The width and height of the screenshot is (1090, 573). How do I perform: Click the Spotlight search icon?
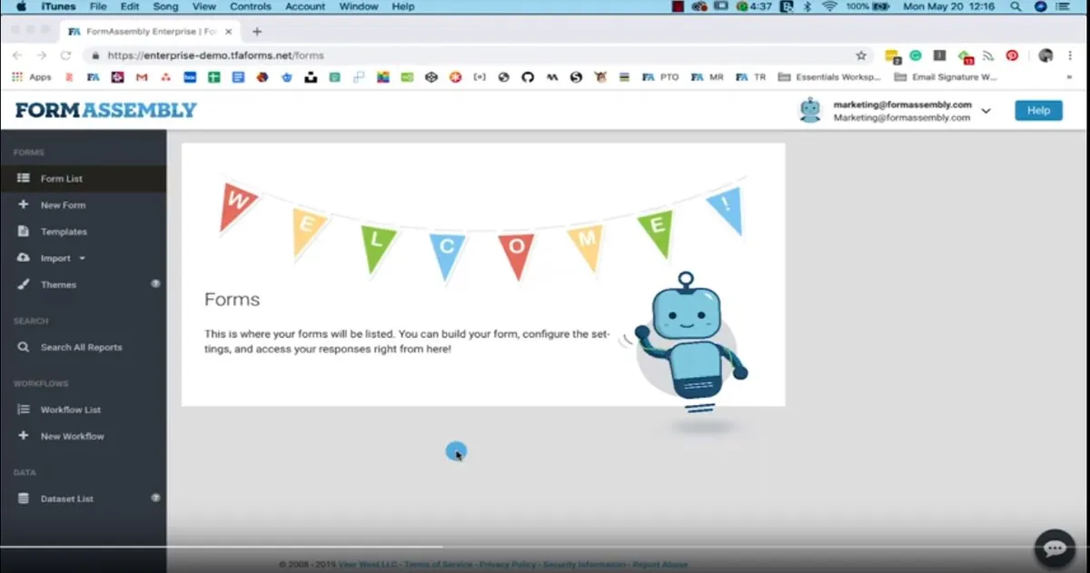(x=1016, y=6)
